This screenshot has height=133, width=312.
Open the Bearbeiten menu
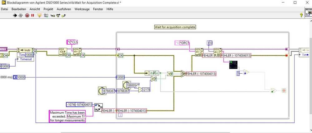[19, 9]
